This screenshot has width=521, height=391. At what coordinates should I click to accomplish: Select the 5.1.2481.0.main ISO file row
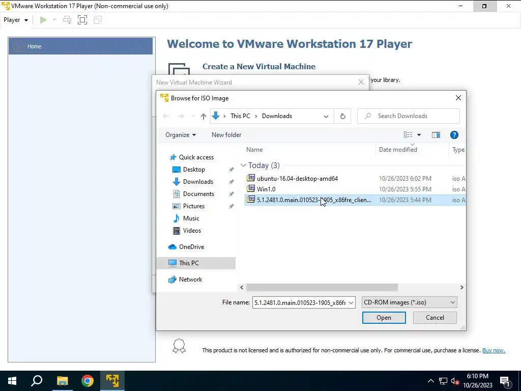click(x=355, y=200)
